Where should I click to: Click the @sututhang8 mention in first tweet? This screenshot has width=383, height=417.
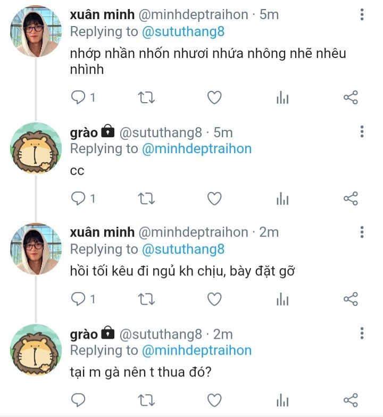click(183, 32)
